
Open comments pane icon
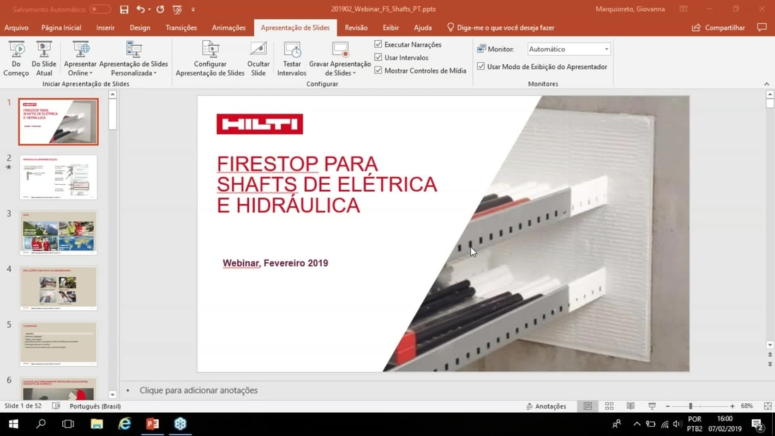click(x=762, y=28)
